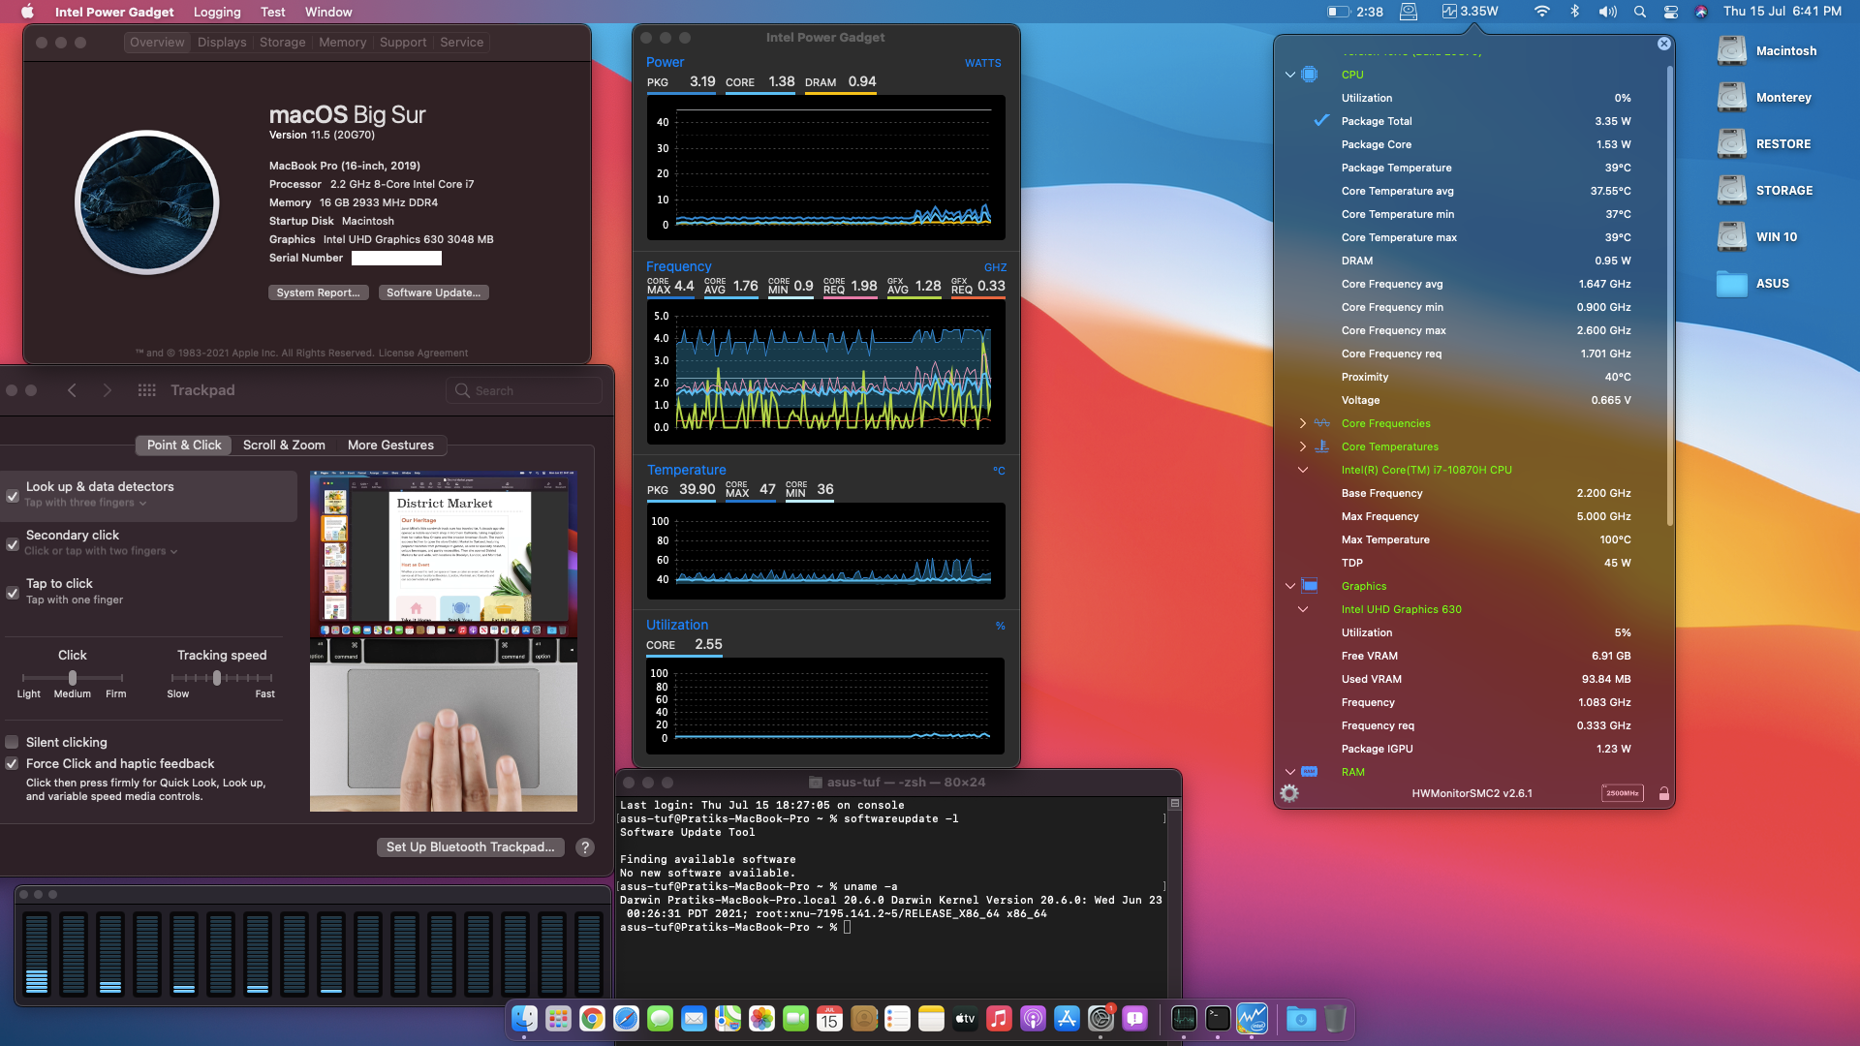This screenshot has width=1860, height=1046.
Task: Toggle Force Click and haptic feedback
Action: [13, 763]
